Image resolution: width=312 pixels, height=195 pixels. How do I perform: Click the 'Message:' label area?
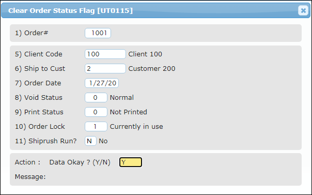[x=30, y=177]
